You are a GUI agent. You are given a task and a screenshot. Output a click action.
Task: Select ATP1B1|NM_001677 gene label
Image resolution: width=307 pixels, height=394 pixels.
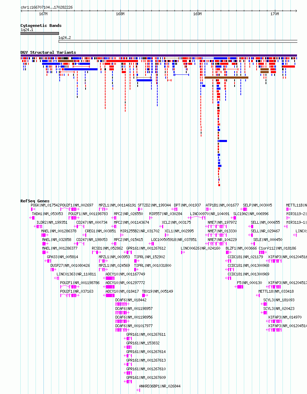pos(222,205)
